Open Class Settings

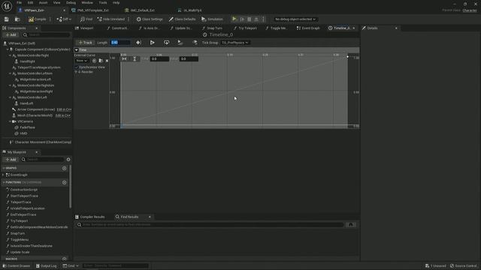150,19
